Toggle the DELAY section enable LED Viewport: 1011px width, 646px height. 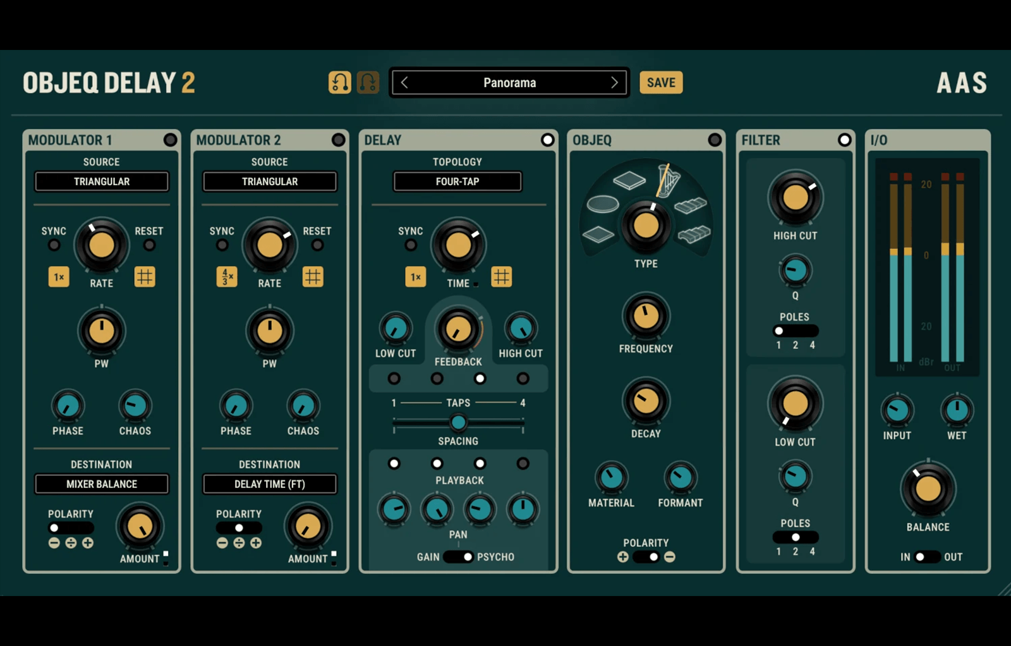[x=547, y=140]
